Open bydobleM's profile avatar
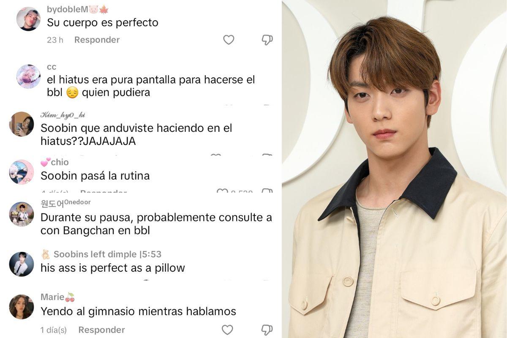Image resolution: width=507 pixels, height=338 pixels. coord(28,19)
